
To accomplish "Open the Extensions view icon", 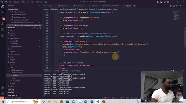I will (x=3, y=36).
